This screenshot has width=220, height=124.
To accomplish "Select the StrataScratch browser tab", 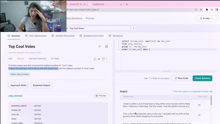I will 105,4.
